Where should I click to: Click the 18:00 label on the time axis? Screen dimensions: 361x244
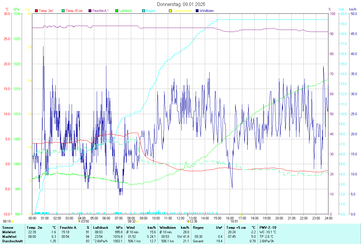tap(254, 218)
